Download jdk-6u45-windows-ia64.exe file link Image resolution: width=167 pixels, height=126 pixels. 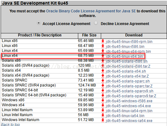(129, 121)
